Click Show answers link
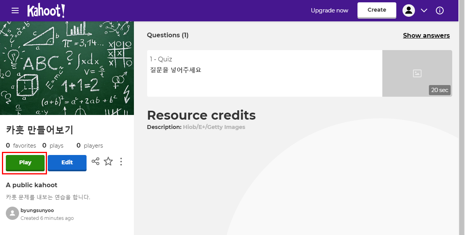The width and height of the screenshot is (465, 235). click(x=426, y=35)
